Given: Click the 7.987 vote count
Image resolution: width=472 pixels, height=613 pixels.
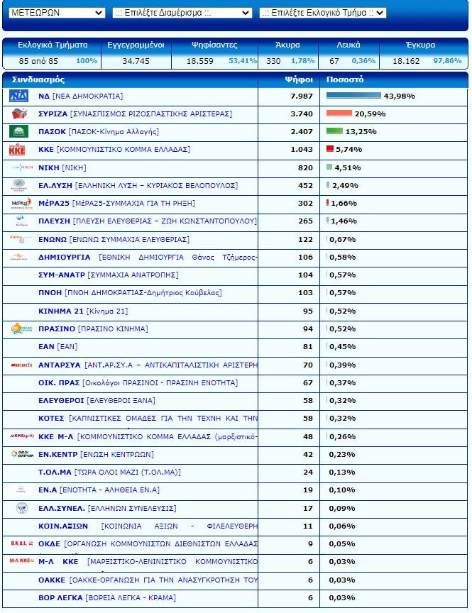Looking at the screenshot, I should [302, 96].
